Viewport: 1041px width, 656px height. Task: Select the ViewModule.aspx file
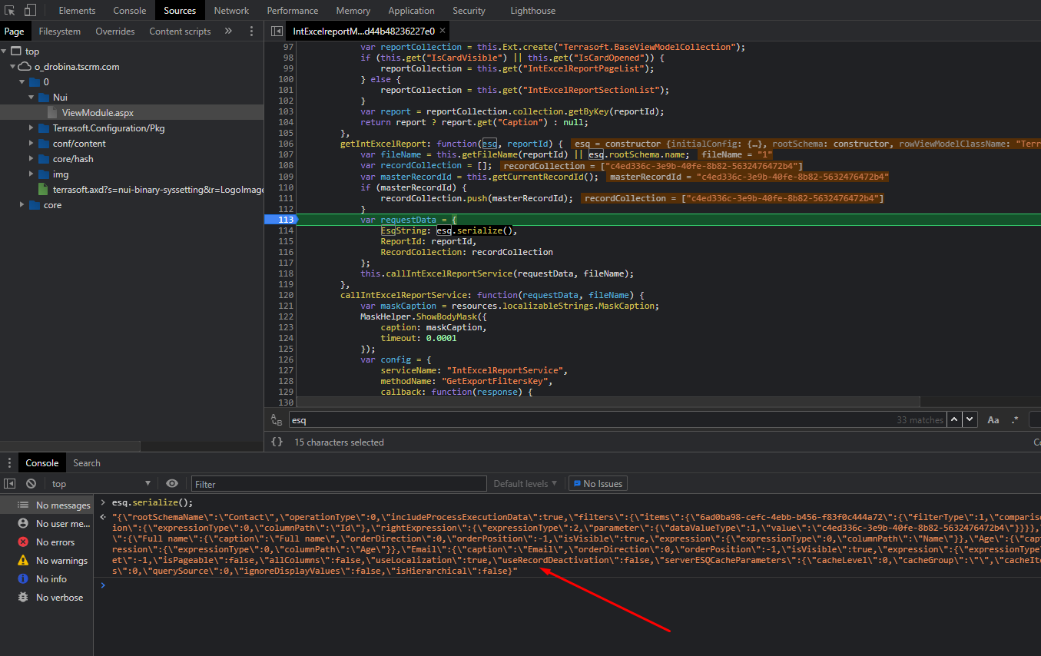coord(98,113)
